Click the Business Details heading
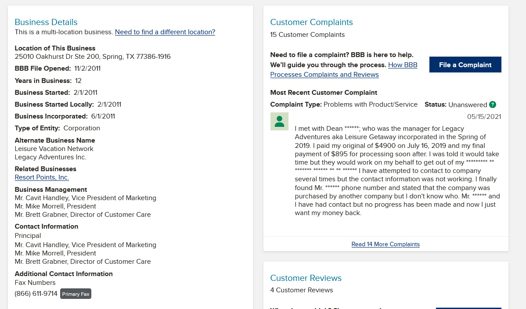This screenshot has width=526, height=309. (x=46, y=22)
